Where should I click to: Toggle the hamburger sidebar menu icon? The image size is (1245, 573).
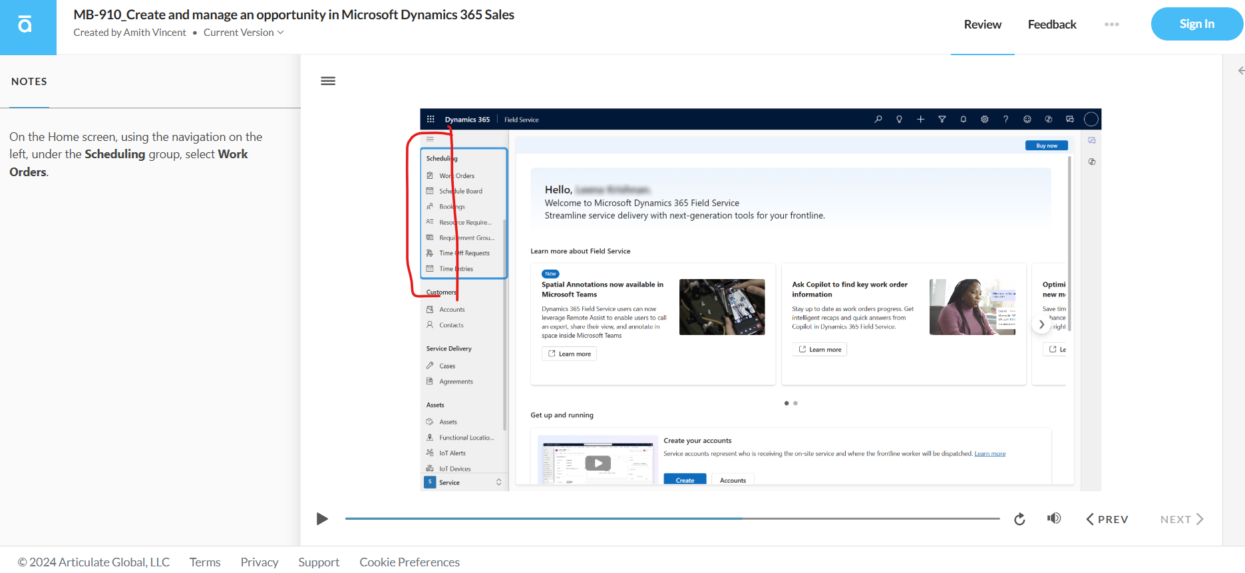(328, 81)
